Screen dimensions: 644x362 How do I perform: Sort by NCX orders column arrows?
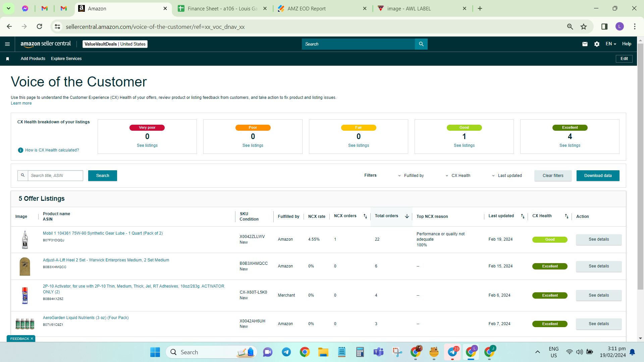coord(365,216)
